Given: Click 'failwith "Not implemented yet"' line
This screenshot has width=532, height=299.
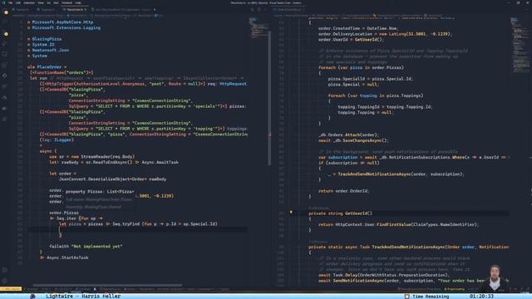Looking at the screenshot, I should 86,246.
